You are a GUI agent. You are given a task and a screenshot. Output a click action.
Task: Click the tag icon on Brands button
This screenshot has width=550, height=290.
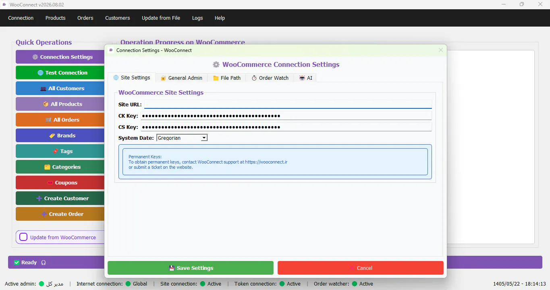click(x=52, y=136)
